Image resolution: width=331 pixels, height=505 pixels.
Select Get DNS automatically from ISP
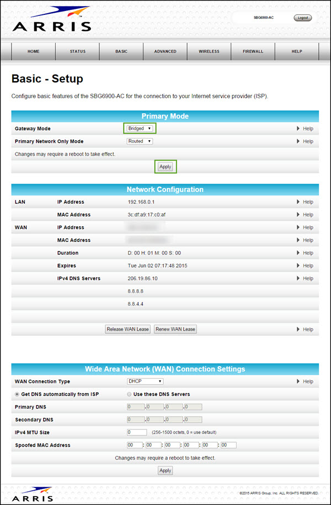click(17, 394)
